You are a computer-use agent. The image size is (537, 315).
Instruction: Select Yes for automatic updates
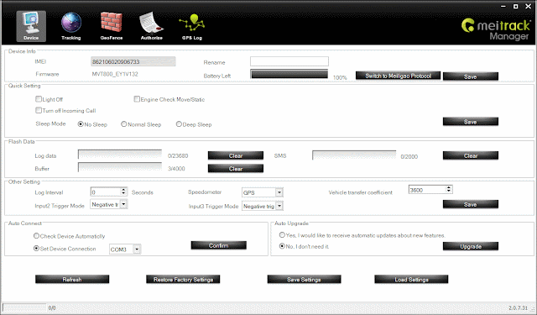pyautogui.click(x=282, y=235)
